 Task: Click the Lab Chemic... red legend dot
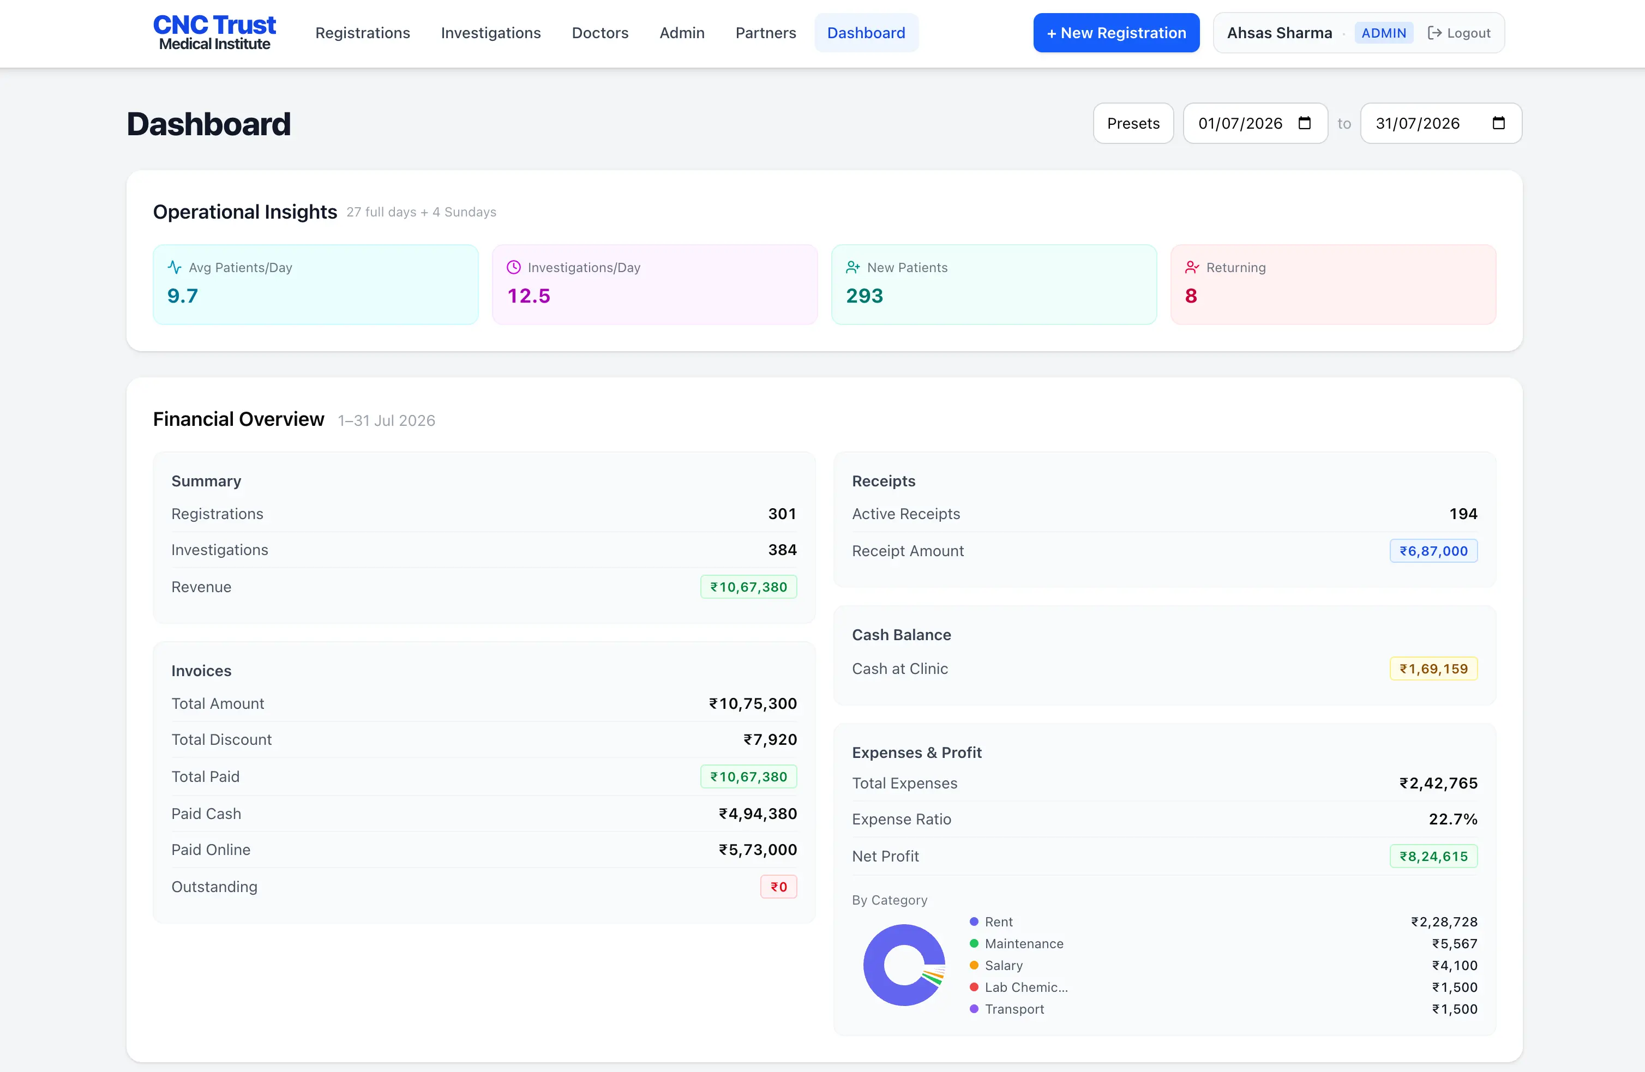[x=974, y=987]
